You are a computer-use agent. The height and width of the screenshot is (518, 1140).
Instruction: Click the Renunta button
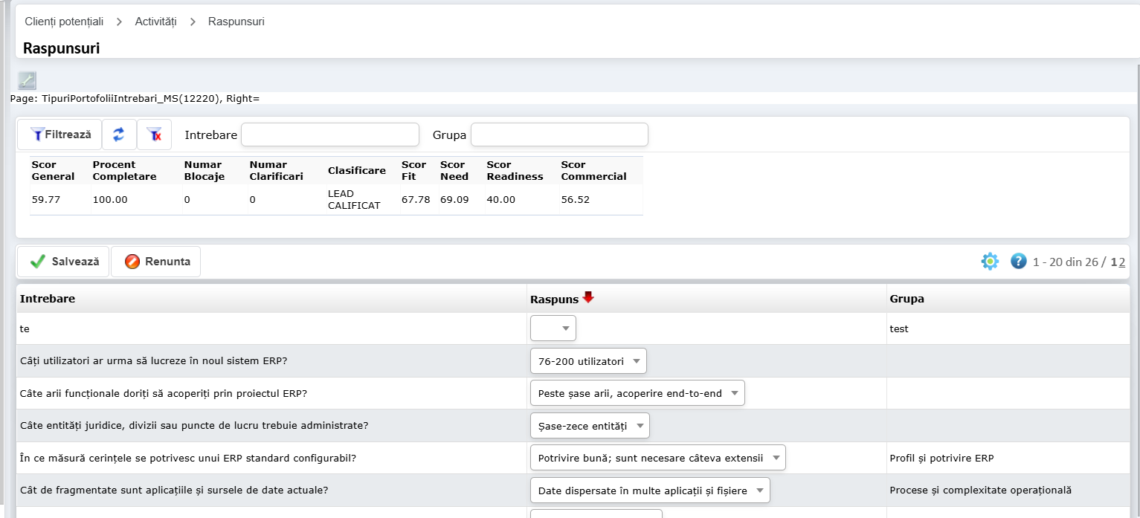pyautogui.click(x=156, y=262)
